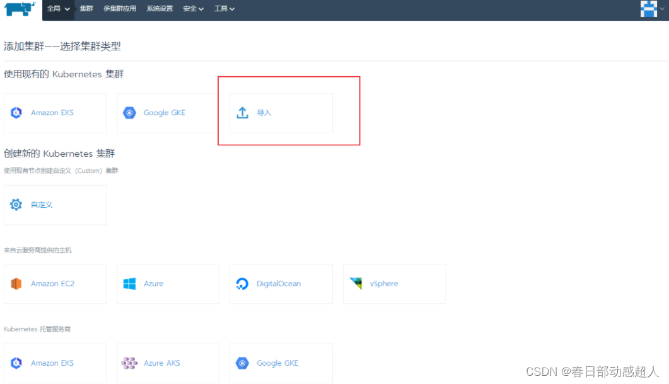Click the Kubernetes 托管服务商 label
669x384 pixels.
click(x=37, y=329)
